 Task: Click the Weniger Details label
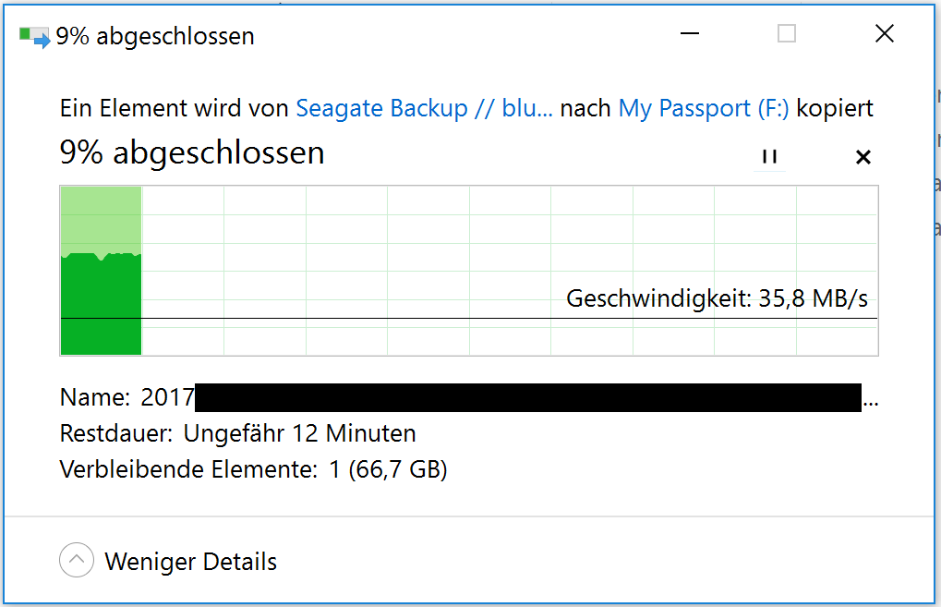point(191,561)
